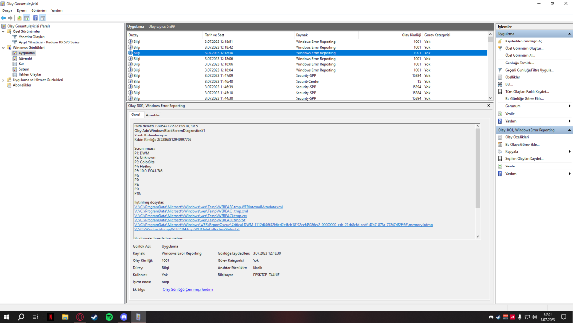Open Olay Özellikleri action
This screenshot has height=323, width=573.
517,137
